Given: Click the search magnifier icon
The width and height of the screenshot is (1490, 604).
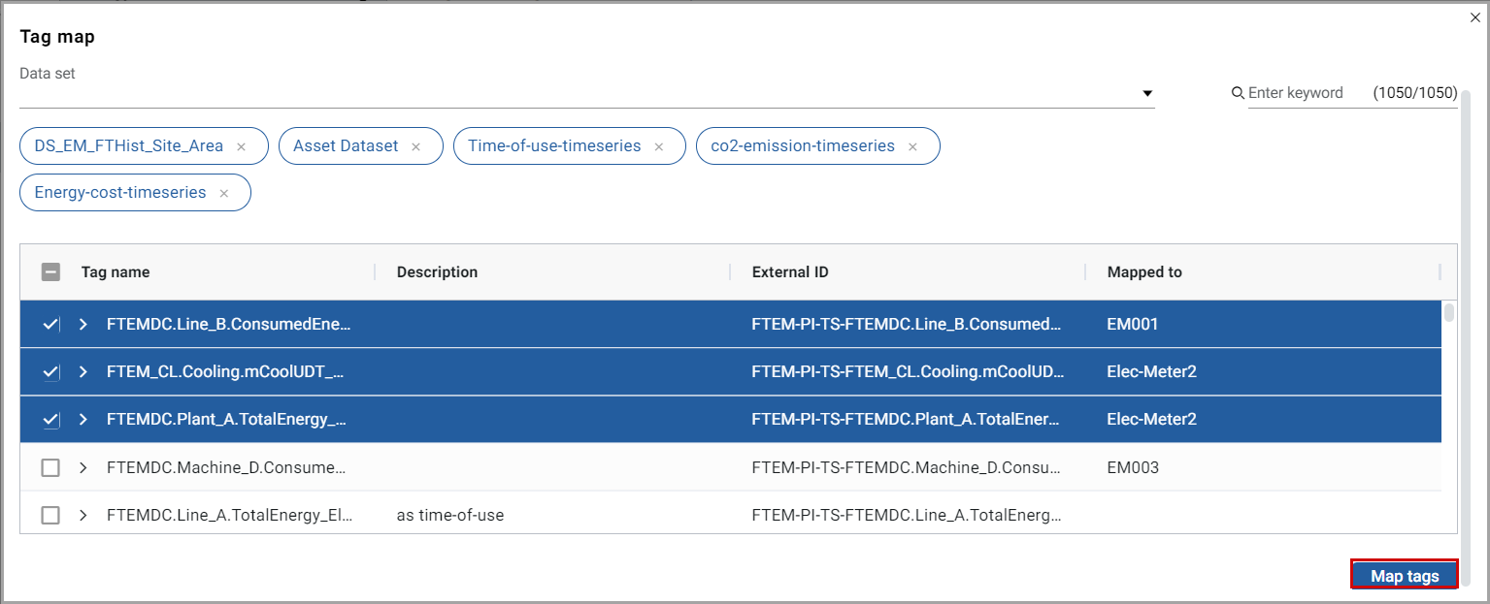Looking at the screenshot, I should [1238, 93].
